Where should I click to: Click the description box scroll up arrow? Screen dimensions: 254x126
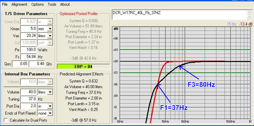[x=250, y=12]
